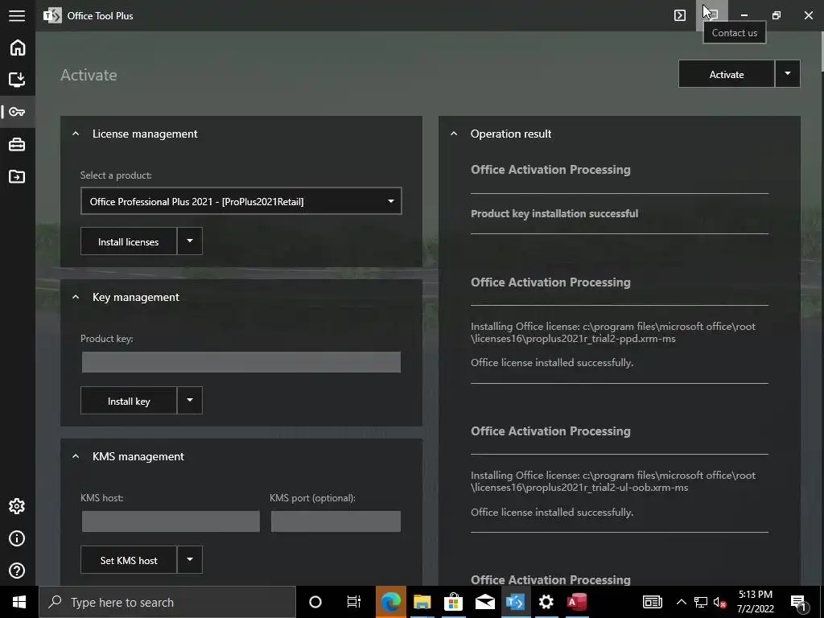Viewport: 824px width, 618px height.
Task: Open File Explorer from taskbar
Action: click(422, 602)
